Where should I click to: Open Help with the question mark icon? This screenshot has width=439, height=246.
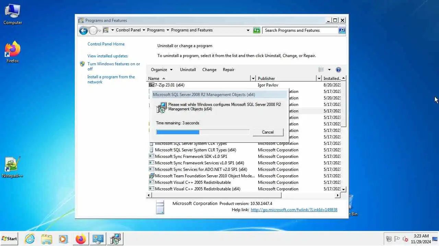(x=339, y=70)
